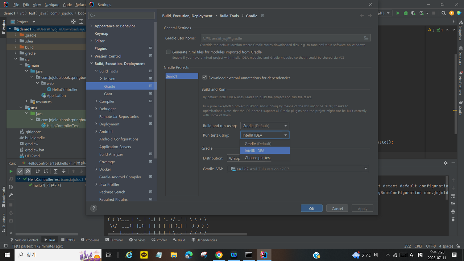Click the print icon in Run panel

[x=453, y=212]
